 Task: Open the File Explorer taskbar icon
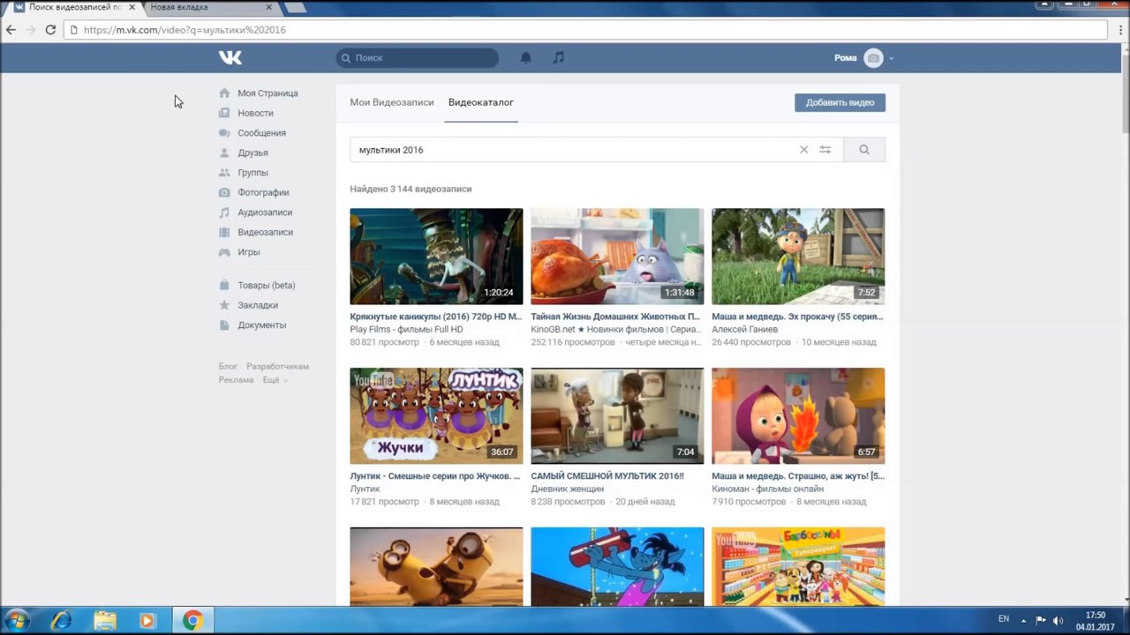pyautogui.click(x=104, y=621)
